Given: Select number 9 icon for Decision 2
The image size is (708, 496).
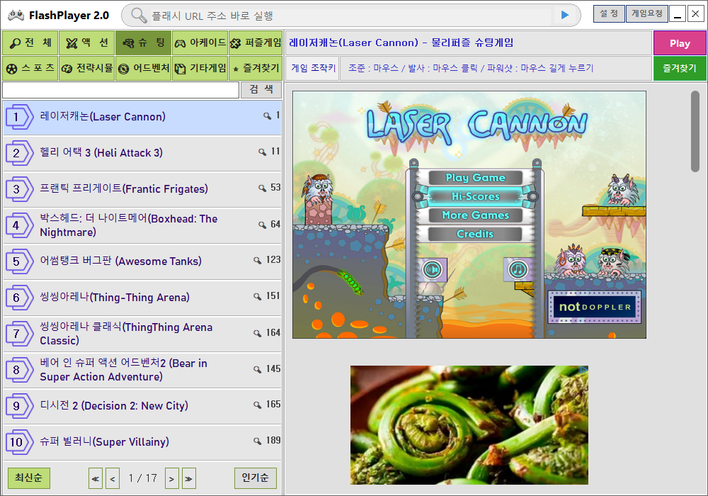Looking at the screenshot, I should [x=19, y=406].
